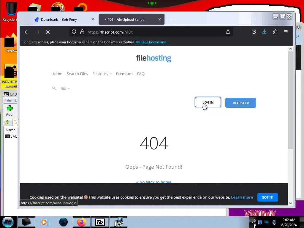Viewport: 304px width, 228px height.
Task: Open Premium page
Action: [x=124, y=74]
